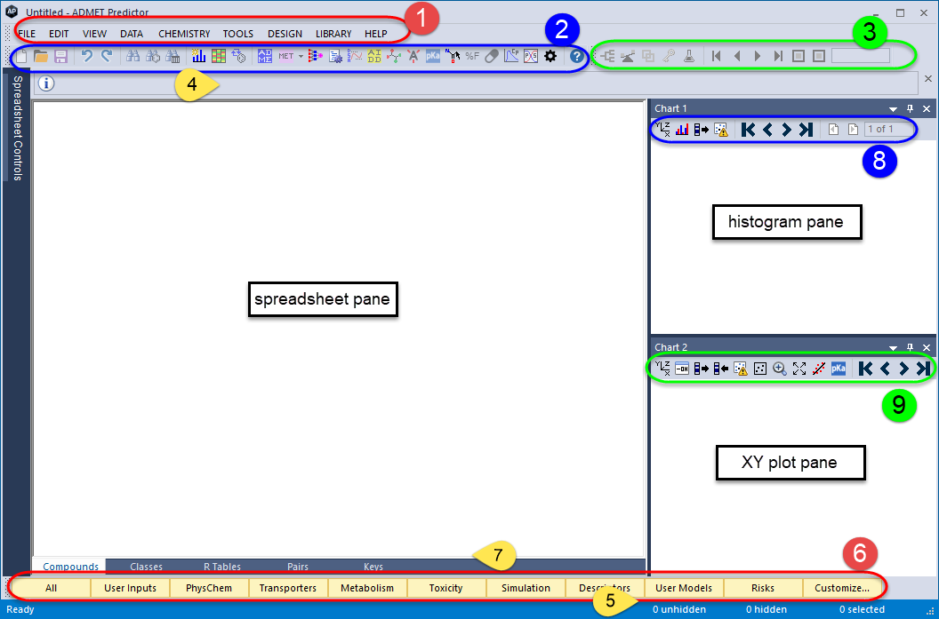Click Chart 2 regression line icon
This screenshot has height=619, width=939.
tap(819, 369)
